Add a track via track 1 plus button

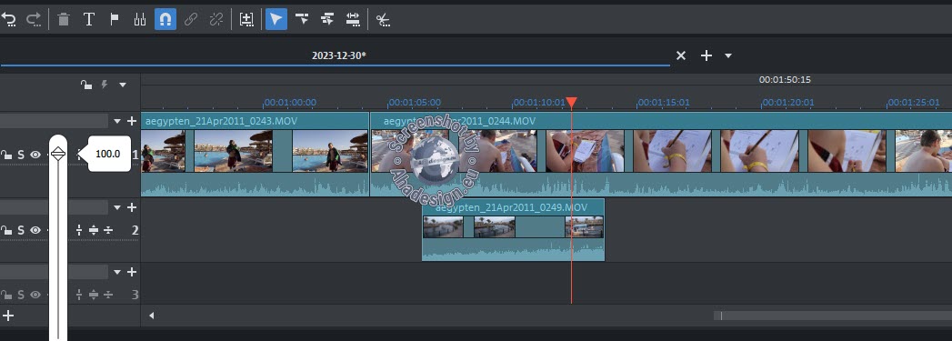(x=132, y=121)
